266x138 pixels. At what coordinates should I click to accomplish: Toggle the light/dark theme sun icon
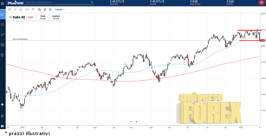(x=2, y=105)
